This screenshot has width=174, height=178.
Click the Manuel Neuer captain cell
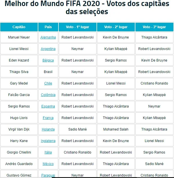click(x=19, y=37)
